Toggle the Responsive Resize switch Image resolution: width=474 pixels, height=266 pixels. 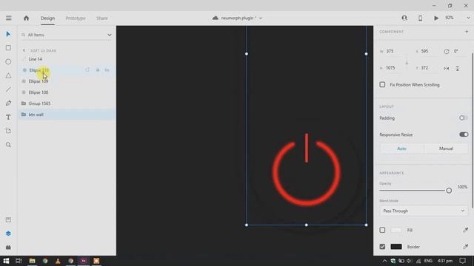464,134
